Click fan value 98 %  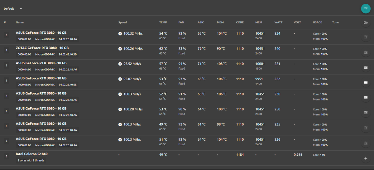(182, 109)
